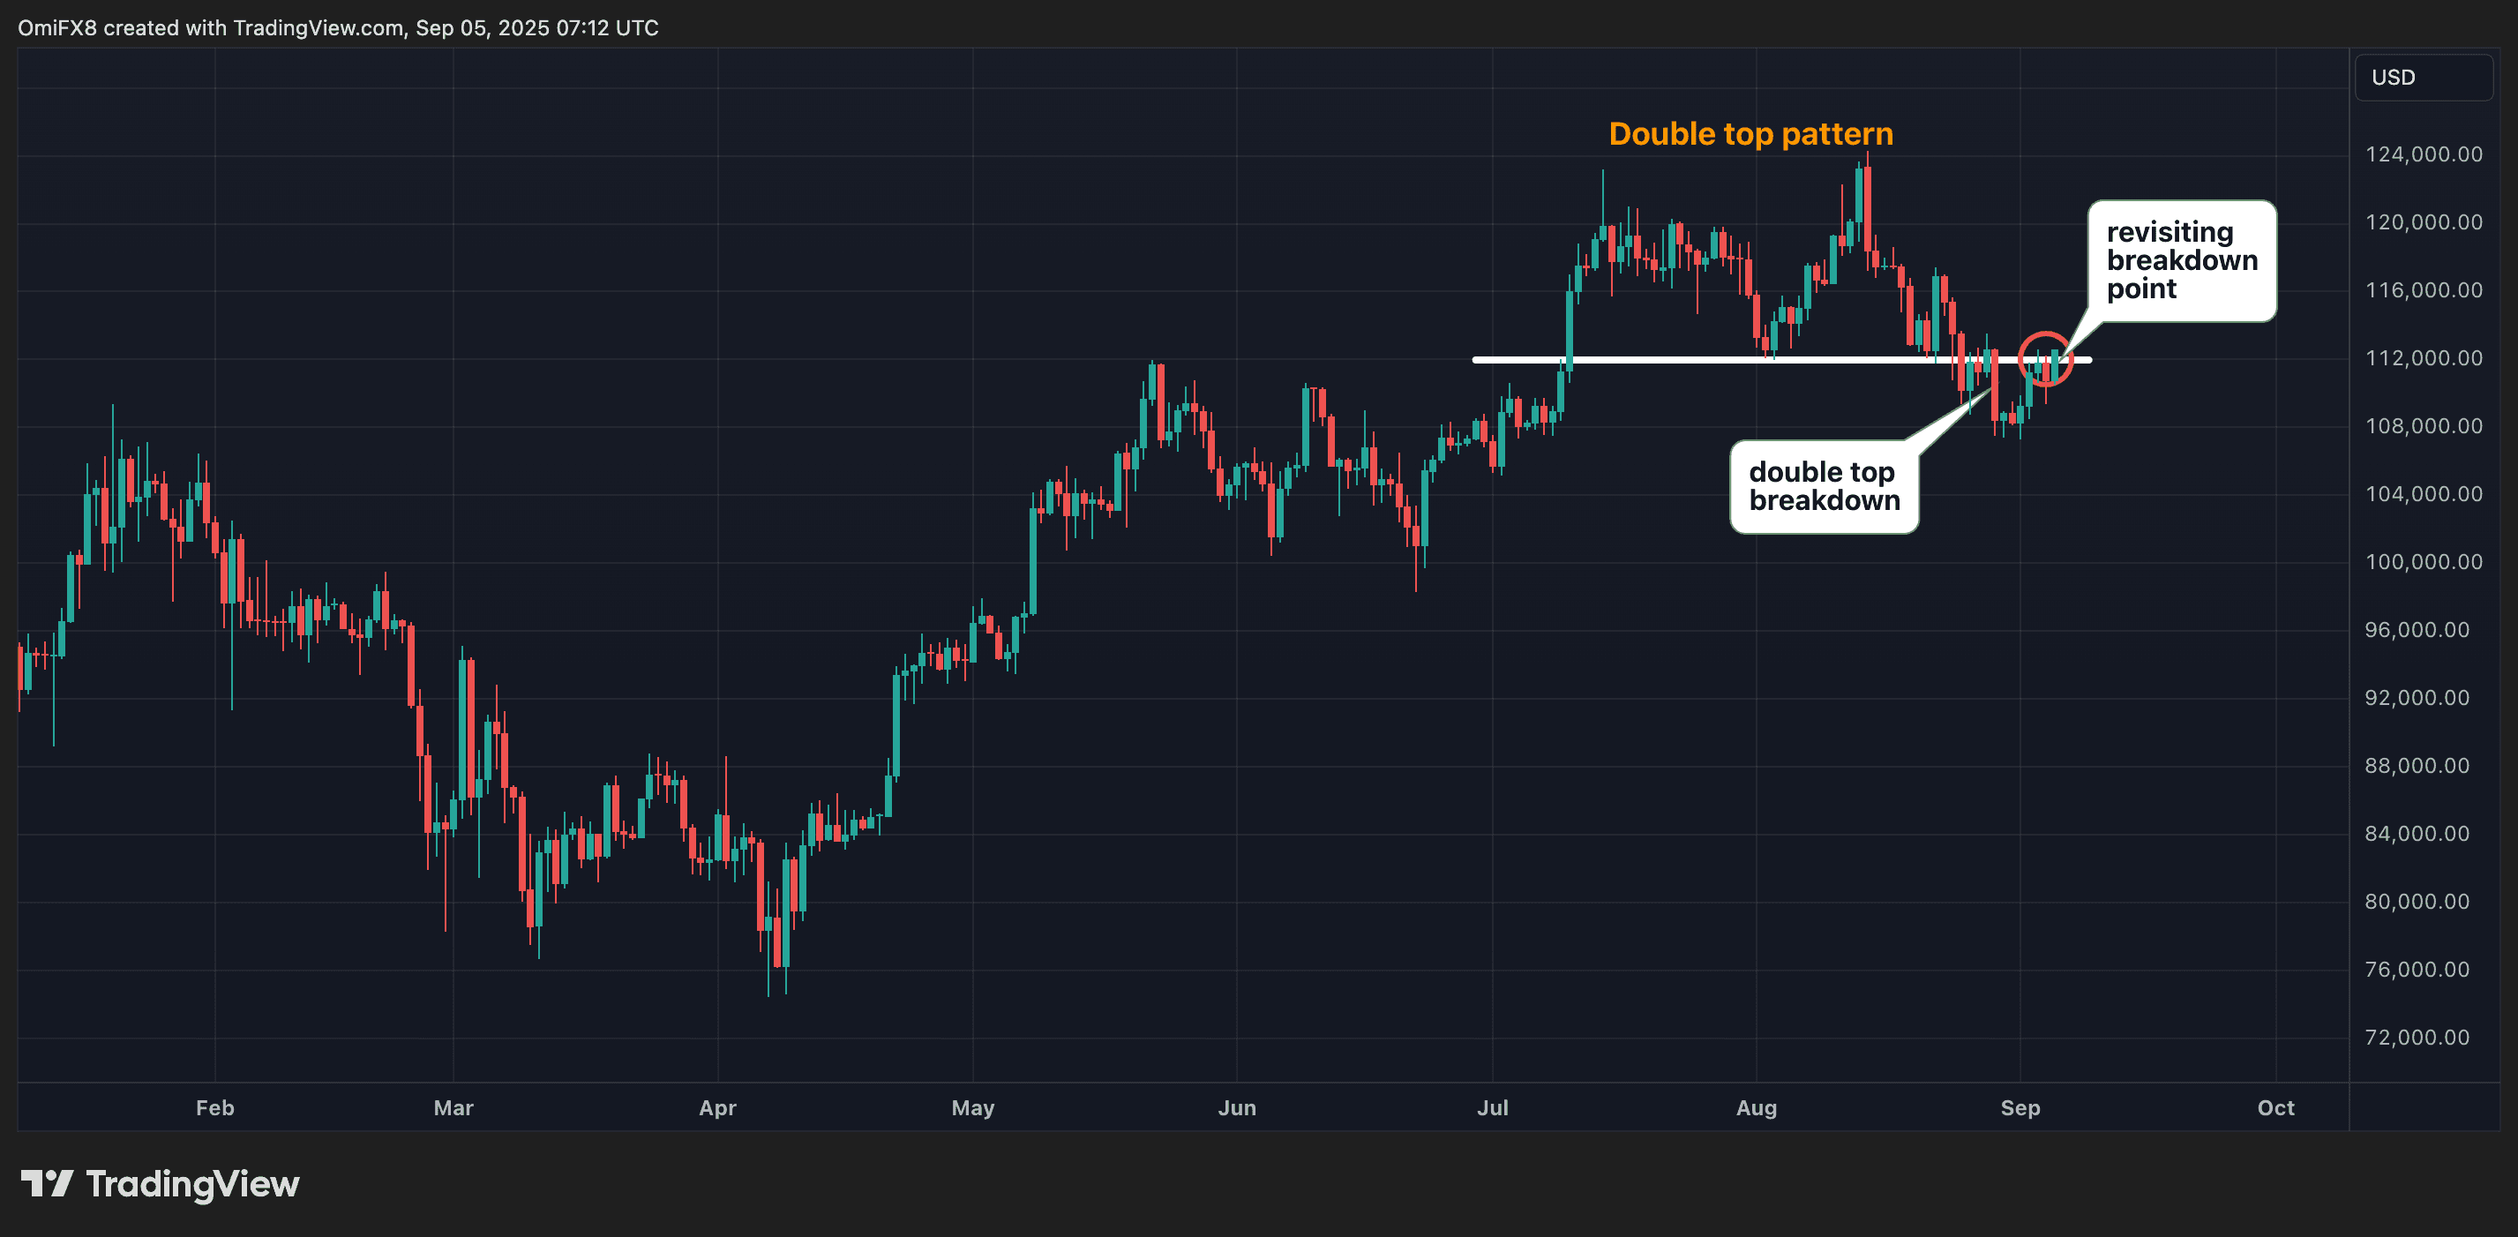Screen dimensions: 2518x1237
Task: Click the "revisiting breakdown point" callout
Action: 2181,261
